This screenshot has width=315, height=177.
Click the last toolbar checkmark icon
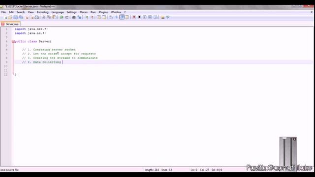pyautogui.click(x=168, y=17)
